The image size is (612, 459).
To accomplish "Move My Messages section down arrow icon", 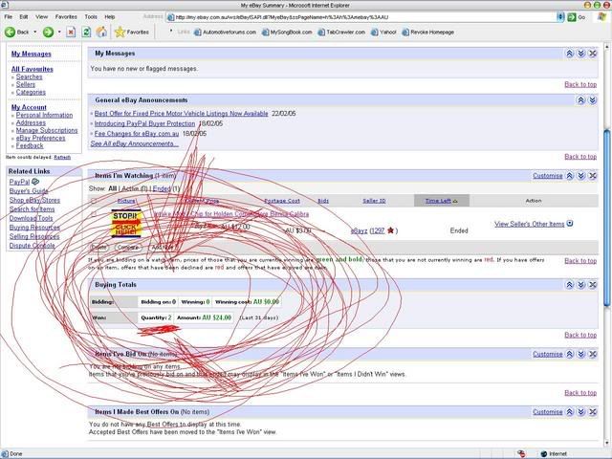I will tap(580, 54).
